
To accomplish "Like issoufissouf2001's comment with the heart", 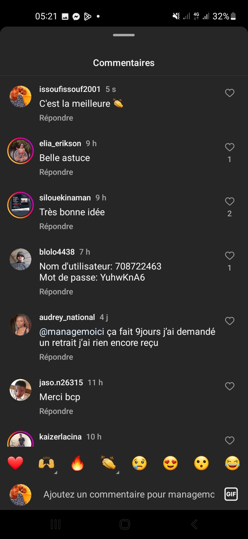I will [x=229, y=93].
